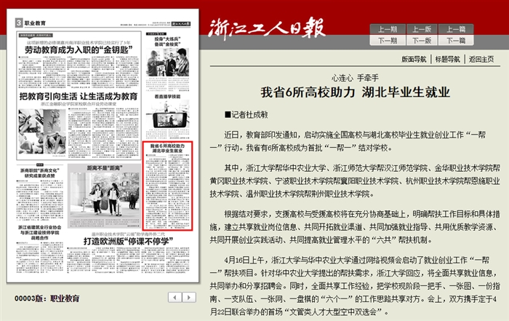Open the 标题导航 headline navigation menu
Screen dimensions: 509x321
click(447, 59)
